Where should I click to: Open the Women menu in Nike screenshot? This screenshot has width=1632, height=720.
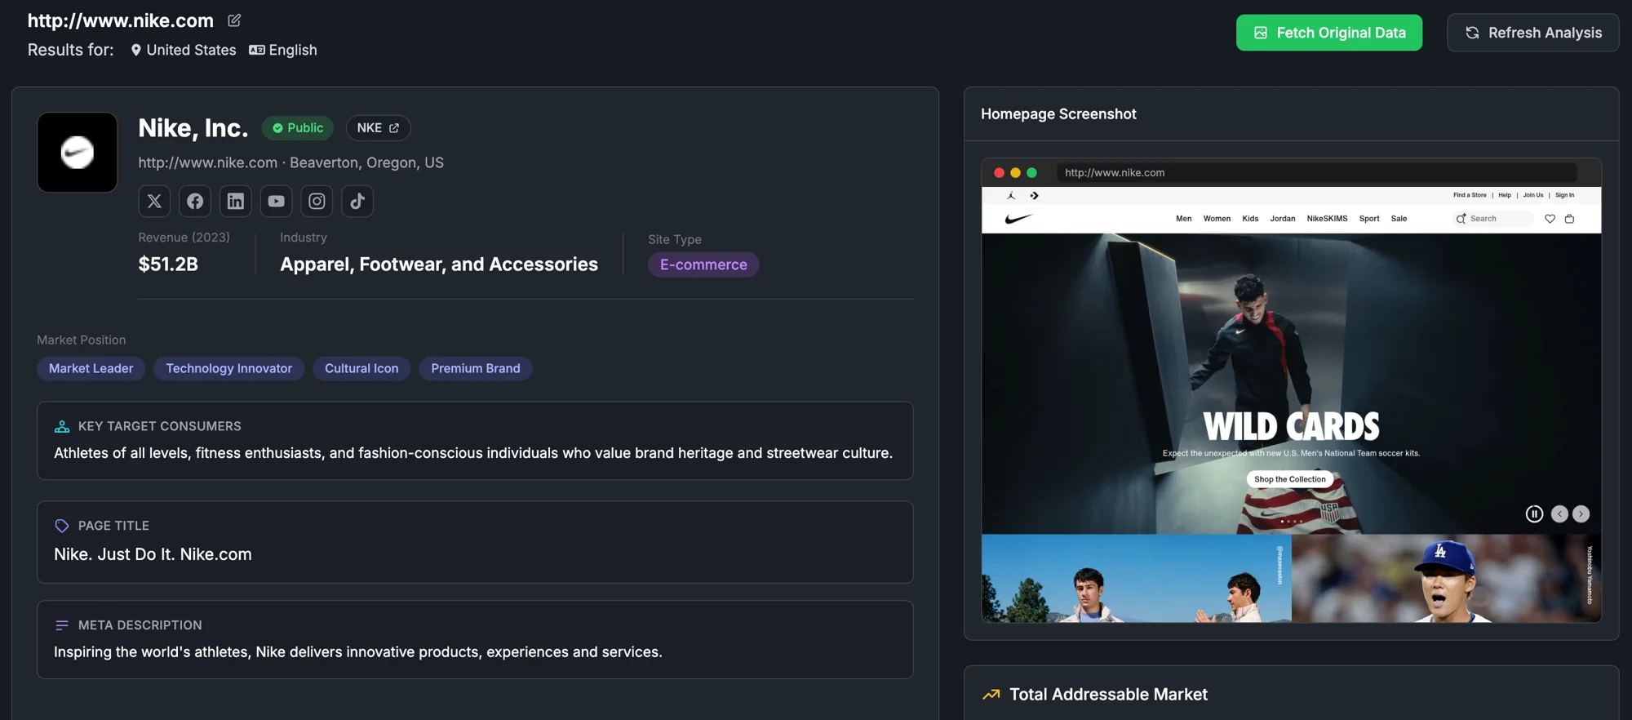pyautogui.click(x=1217, y=219)
